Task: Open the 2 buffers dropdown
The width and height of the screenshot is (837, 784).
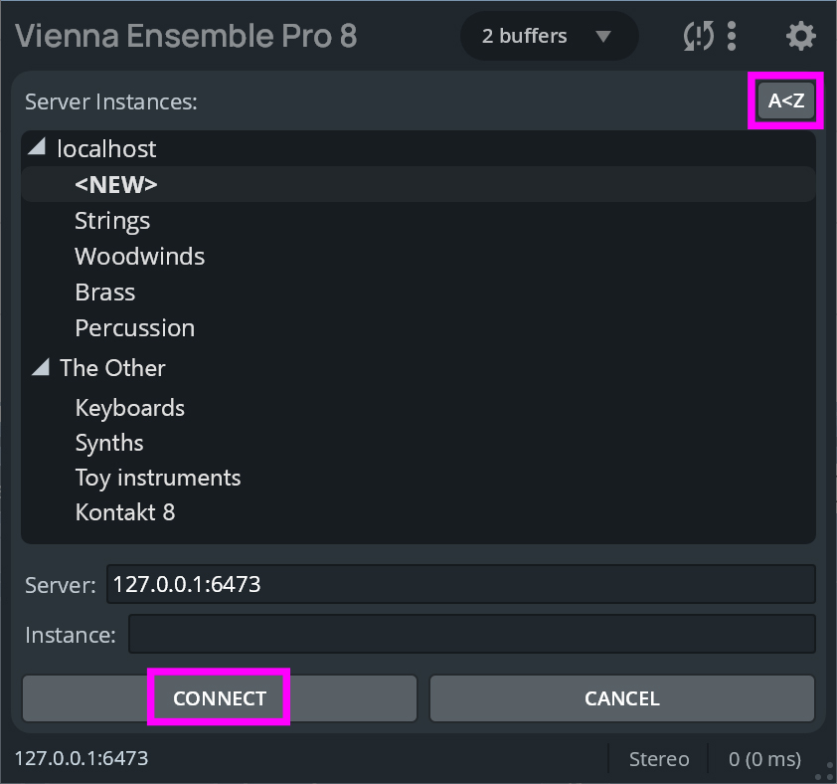Action: (x=548, y=37)
